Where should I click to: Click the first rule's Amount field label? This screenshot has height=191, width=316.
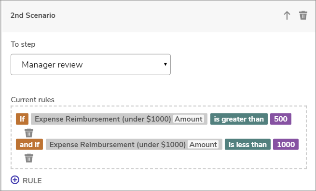(189, 119)
